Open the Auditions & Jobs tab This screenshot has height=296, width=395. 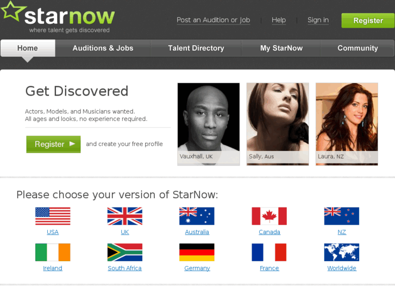pos(103,48)
